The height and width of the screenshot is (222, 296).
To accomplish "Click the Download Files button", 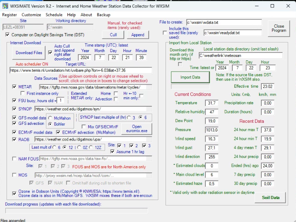I will coord(29,53).
